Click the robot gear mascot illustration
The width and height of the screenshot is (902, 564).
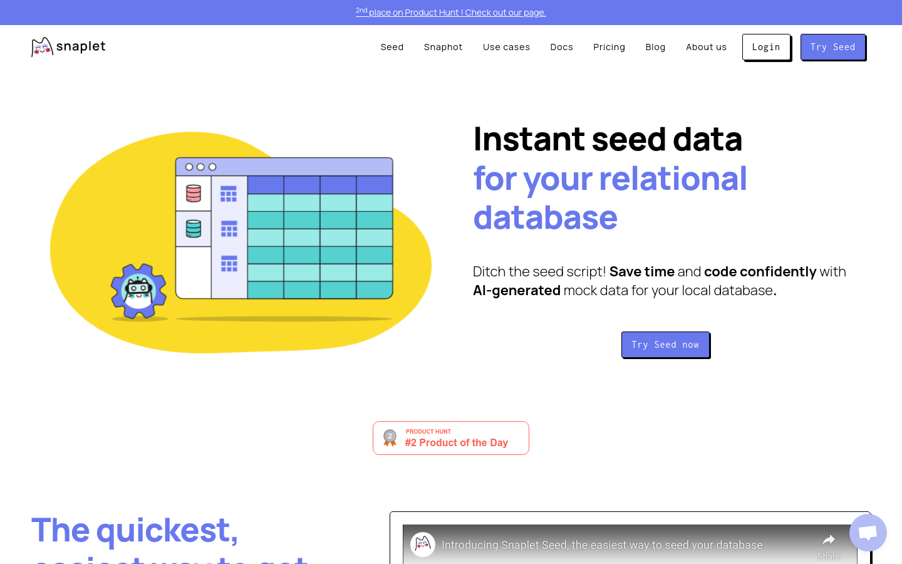[x=138, y=291]
